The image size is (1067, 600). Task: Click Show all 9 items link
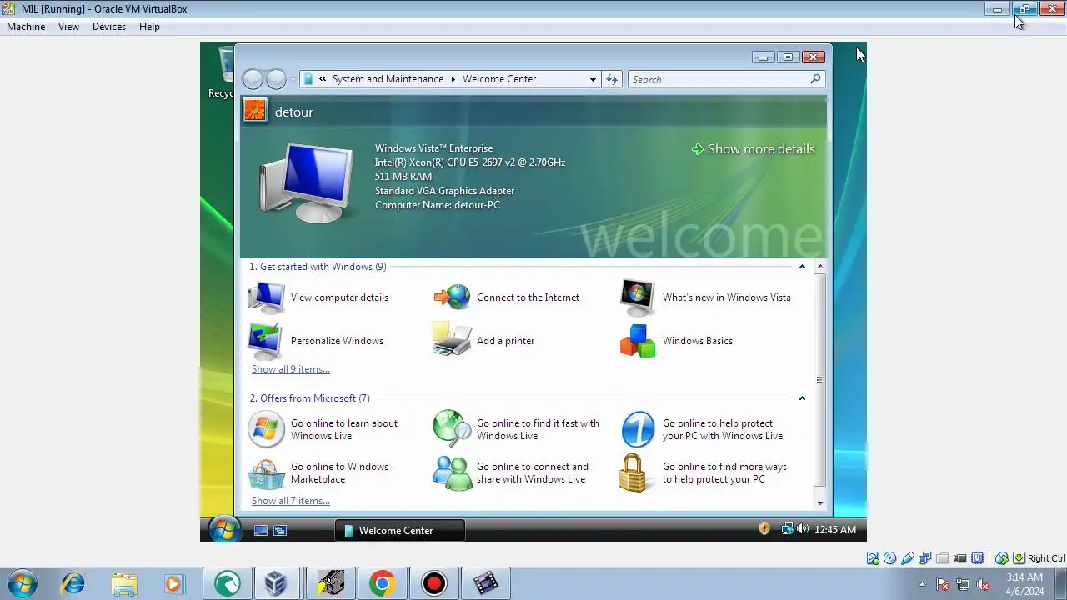click(291, 369)
